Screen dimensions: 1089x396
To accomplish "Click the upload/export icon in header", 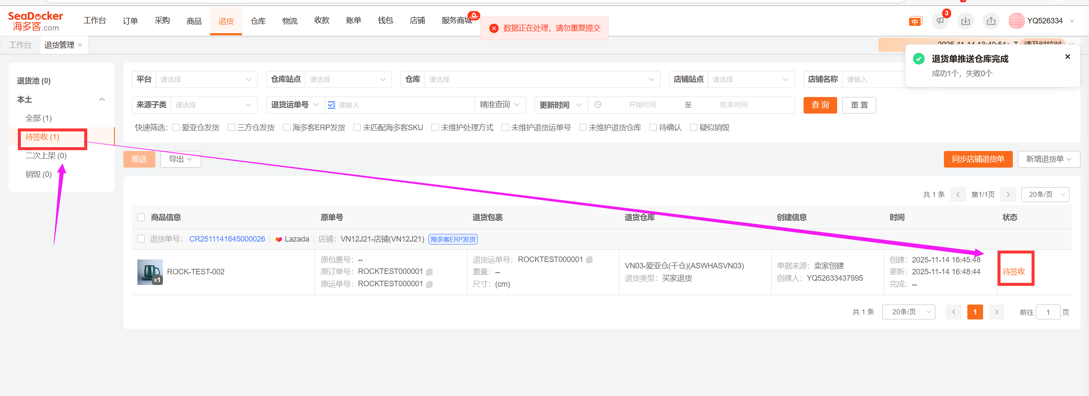I will [x=991, y=21].
